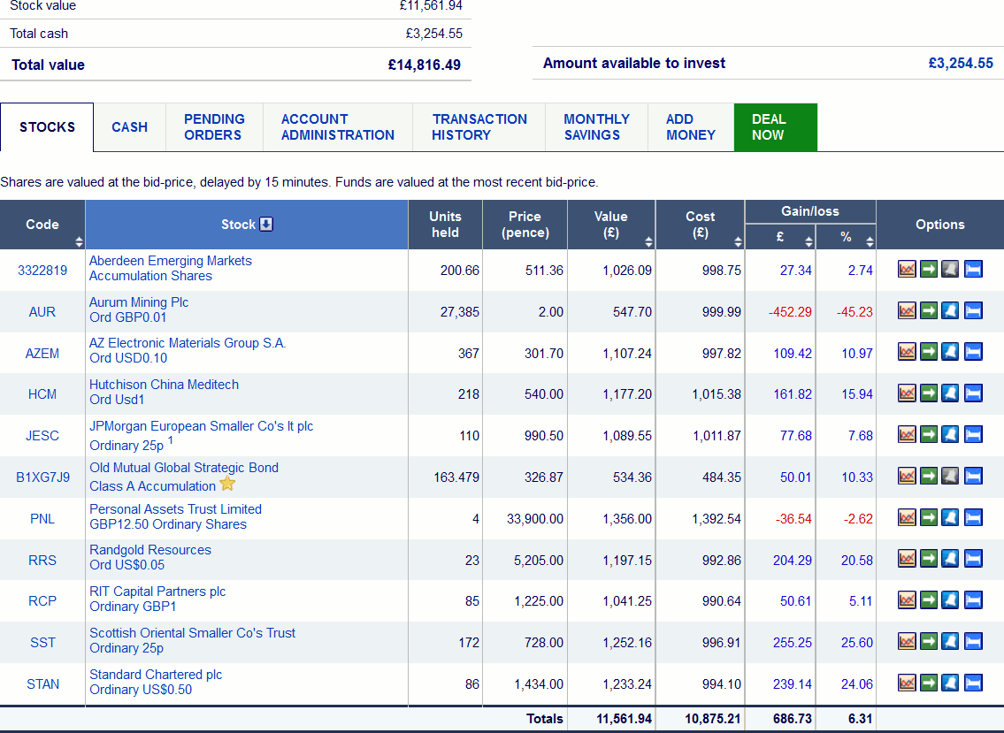The height and width of the screenshot is (733, 1004).
Task: Open the chart icon for Hutchison China Meditech
Action: 907,393
